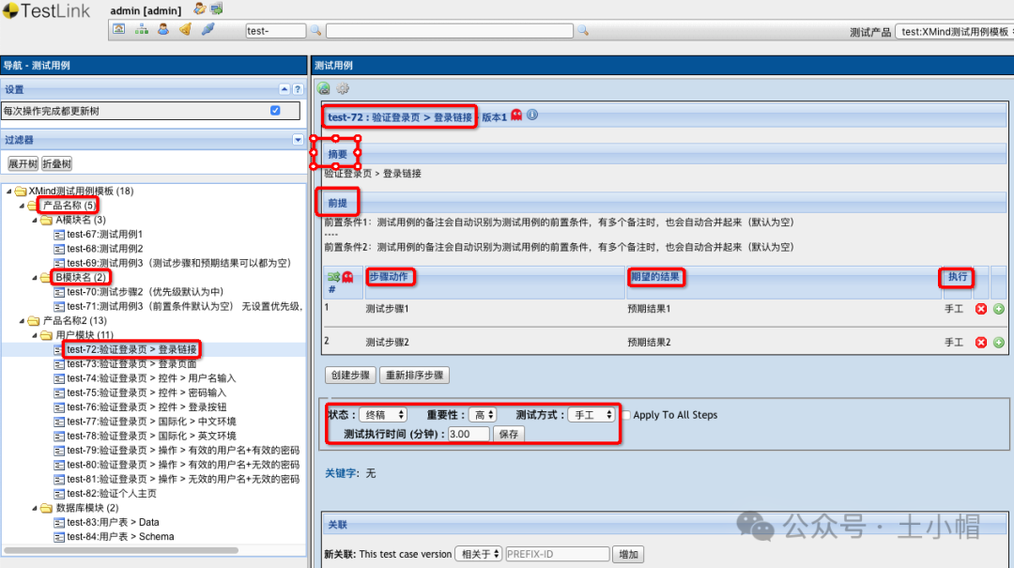Image resolution: width=1014 pixels, height=568 pixels.
Task: Select test-68:测试用例2 in the tree
Action: [105, 249]
